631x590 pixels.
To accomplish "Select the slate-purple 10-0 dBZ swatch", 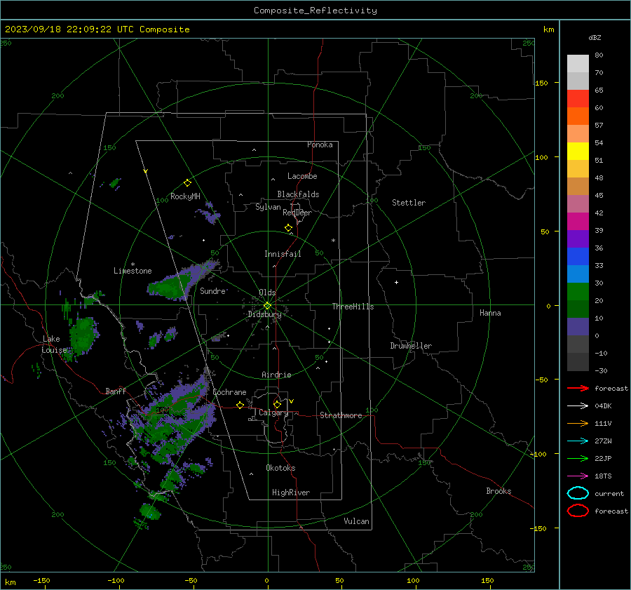I will click(578, 327).
